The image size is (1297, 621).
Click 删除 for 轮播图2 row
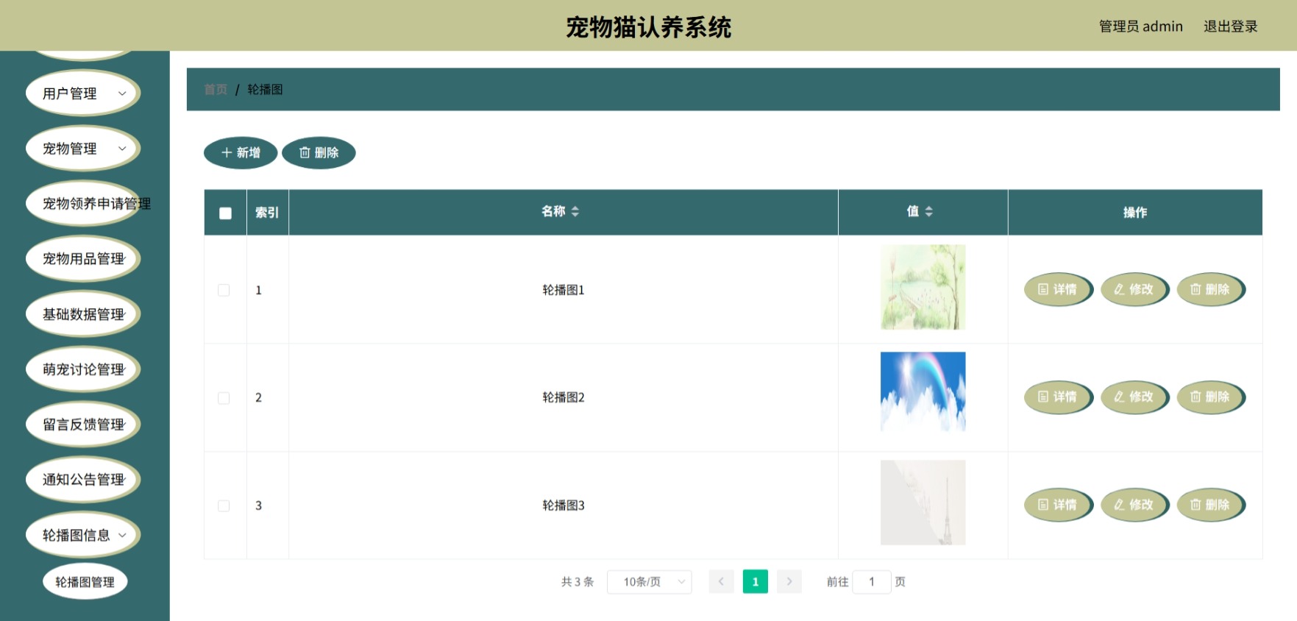1212,397
